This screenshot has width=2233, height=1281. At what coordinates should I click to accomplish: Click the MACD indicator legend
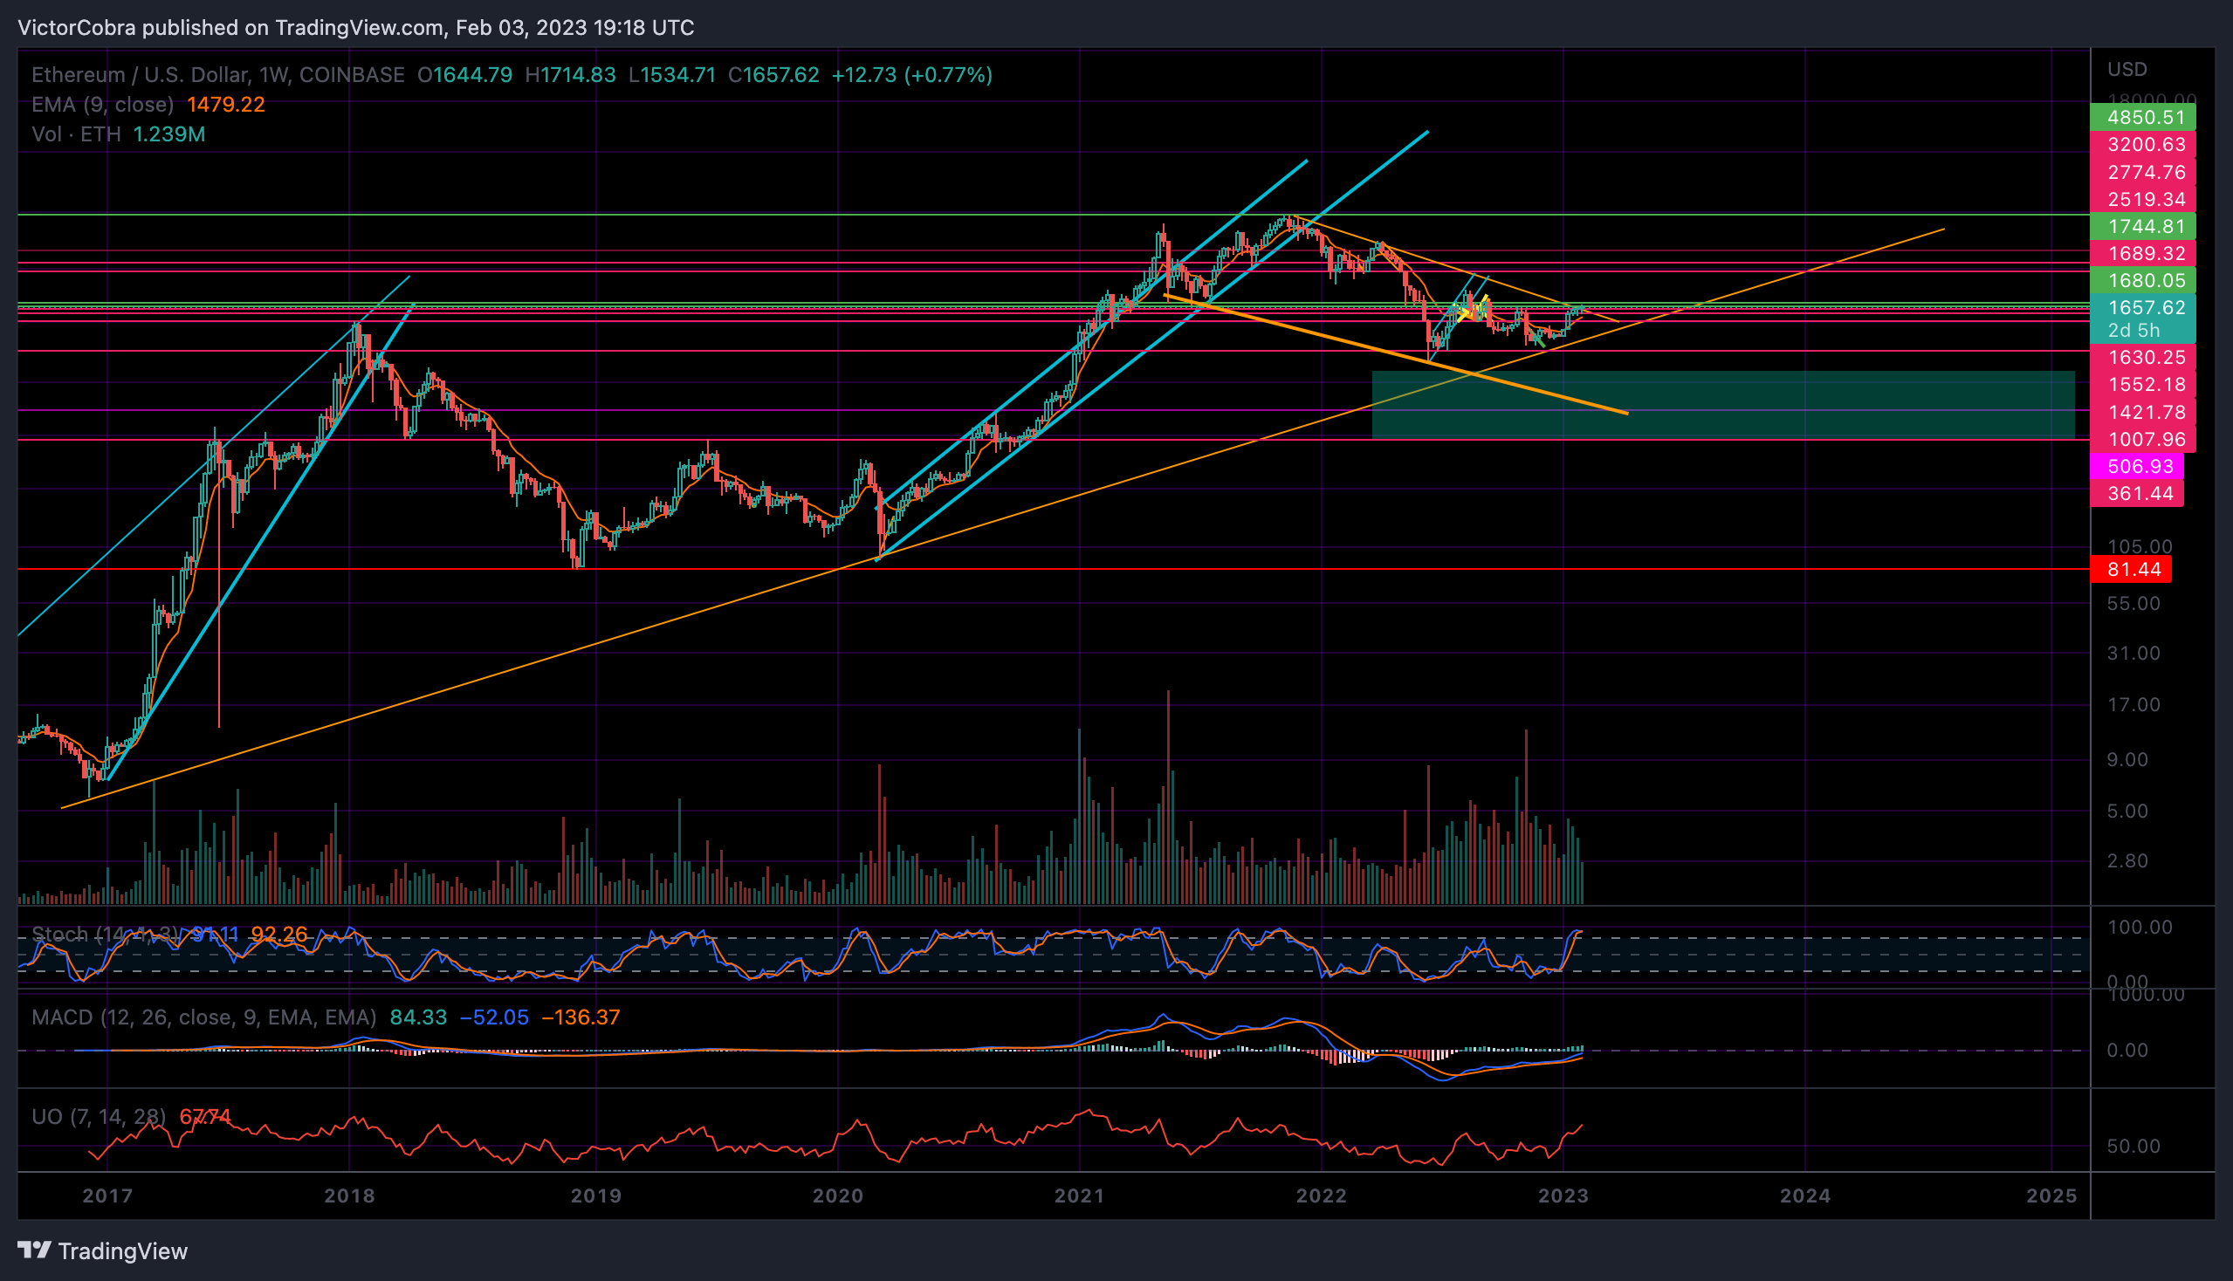point(203,1017)
